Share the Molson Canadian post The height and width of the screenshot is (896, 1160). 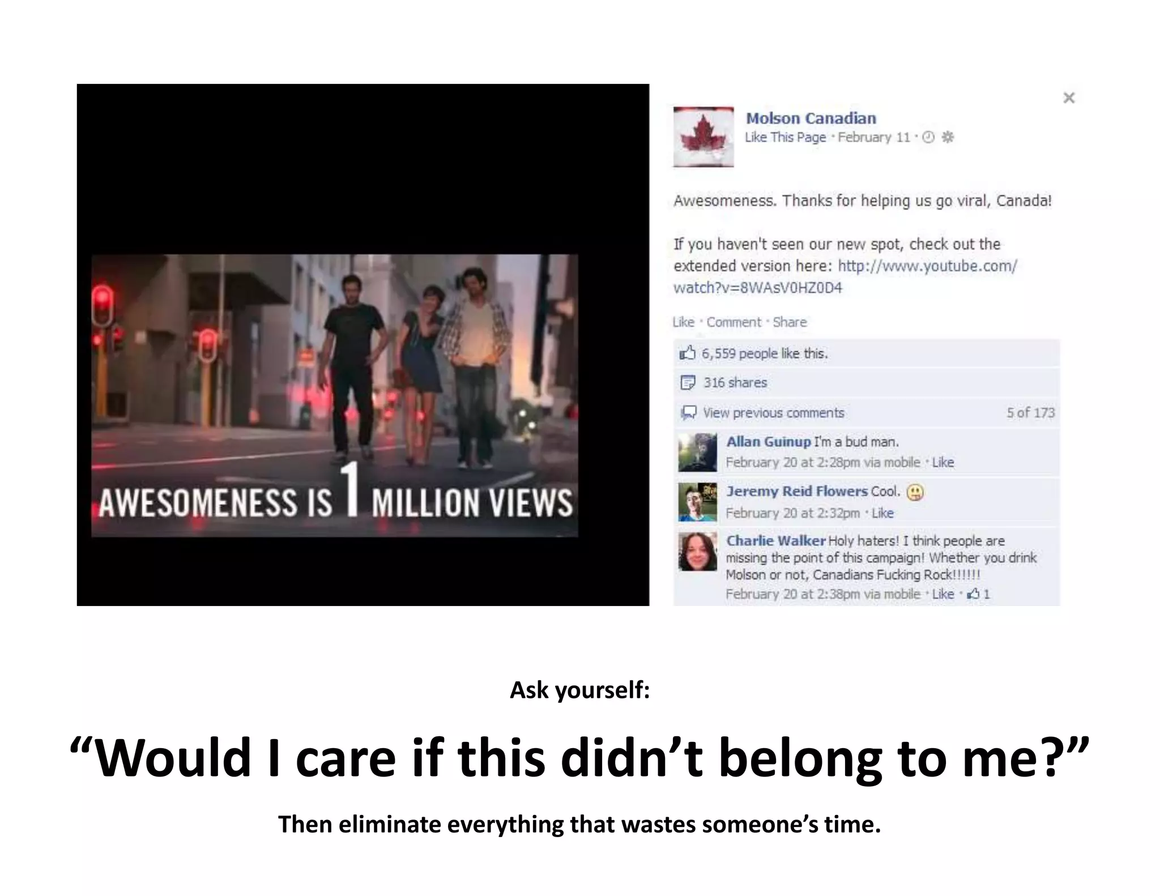[790, 322]
